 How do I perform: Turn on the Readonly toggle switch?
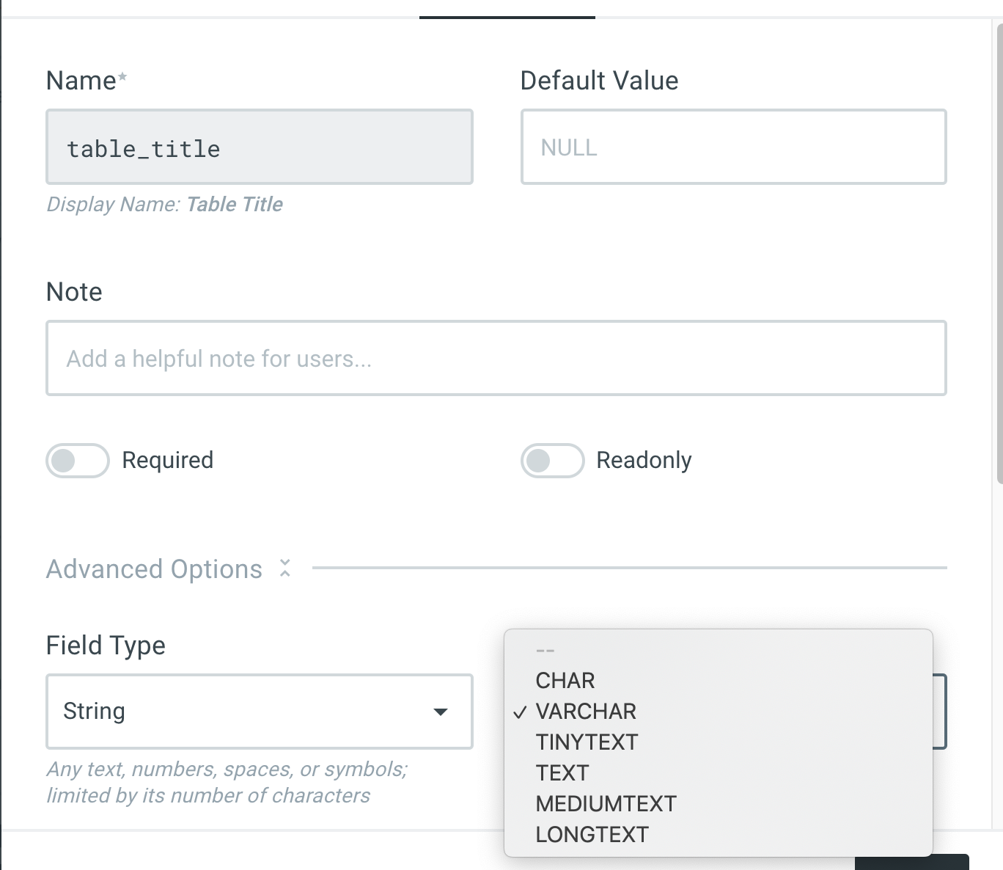click(x=552, y=461)
